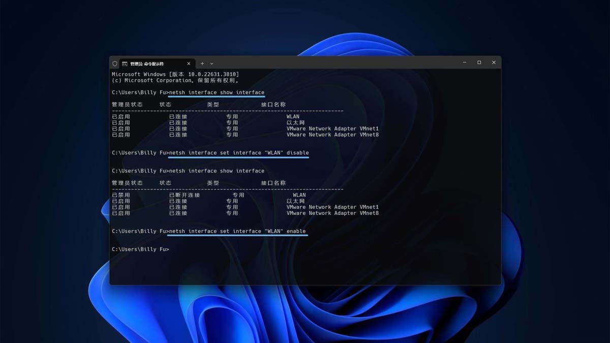Select the 以太网 interface name
The image size is (610, 343).
tap(295, 122)
